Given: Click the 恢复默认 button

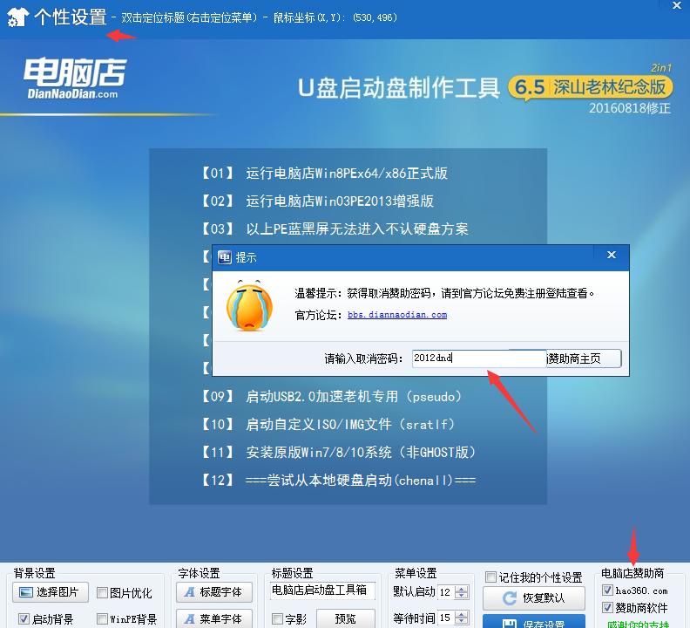Looking at the screenshot, I should click(x=534, y=598).
